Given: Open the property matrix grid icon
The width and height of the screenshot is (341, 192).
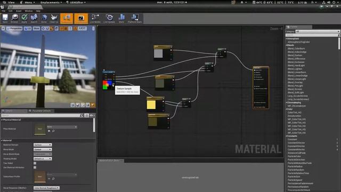Looking at the screenshot, I should [x=86, y=115].
